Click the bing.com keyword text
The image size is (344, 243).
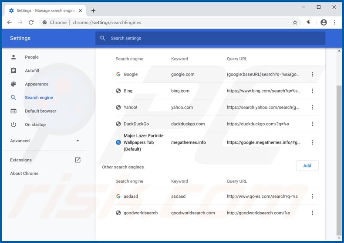point(180,91)
